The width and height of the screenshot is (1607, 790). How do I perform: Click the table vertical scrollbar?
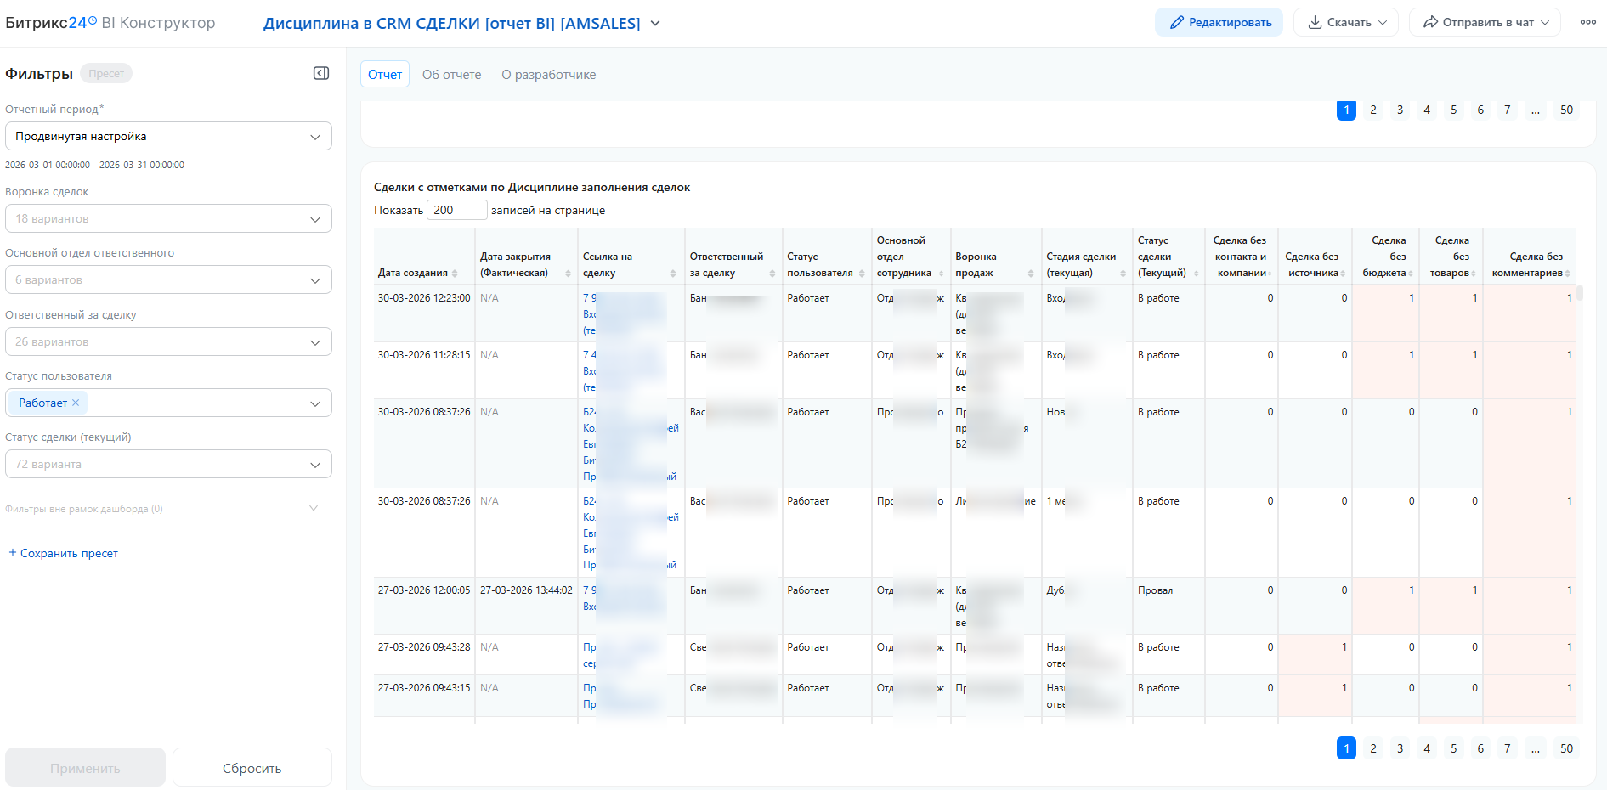[1580, 294]
